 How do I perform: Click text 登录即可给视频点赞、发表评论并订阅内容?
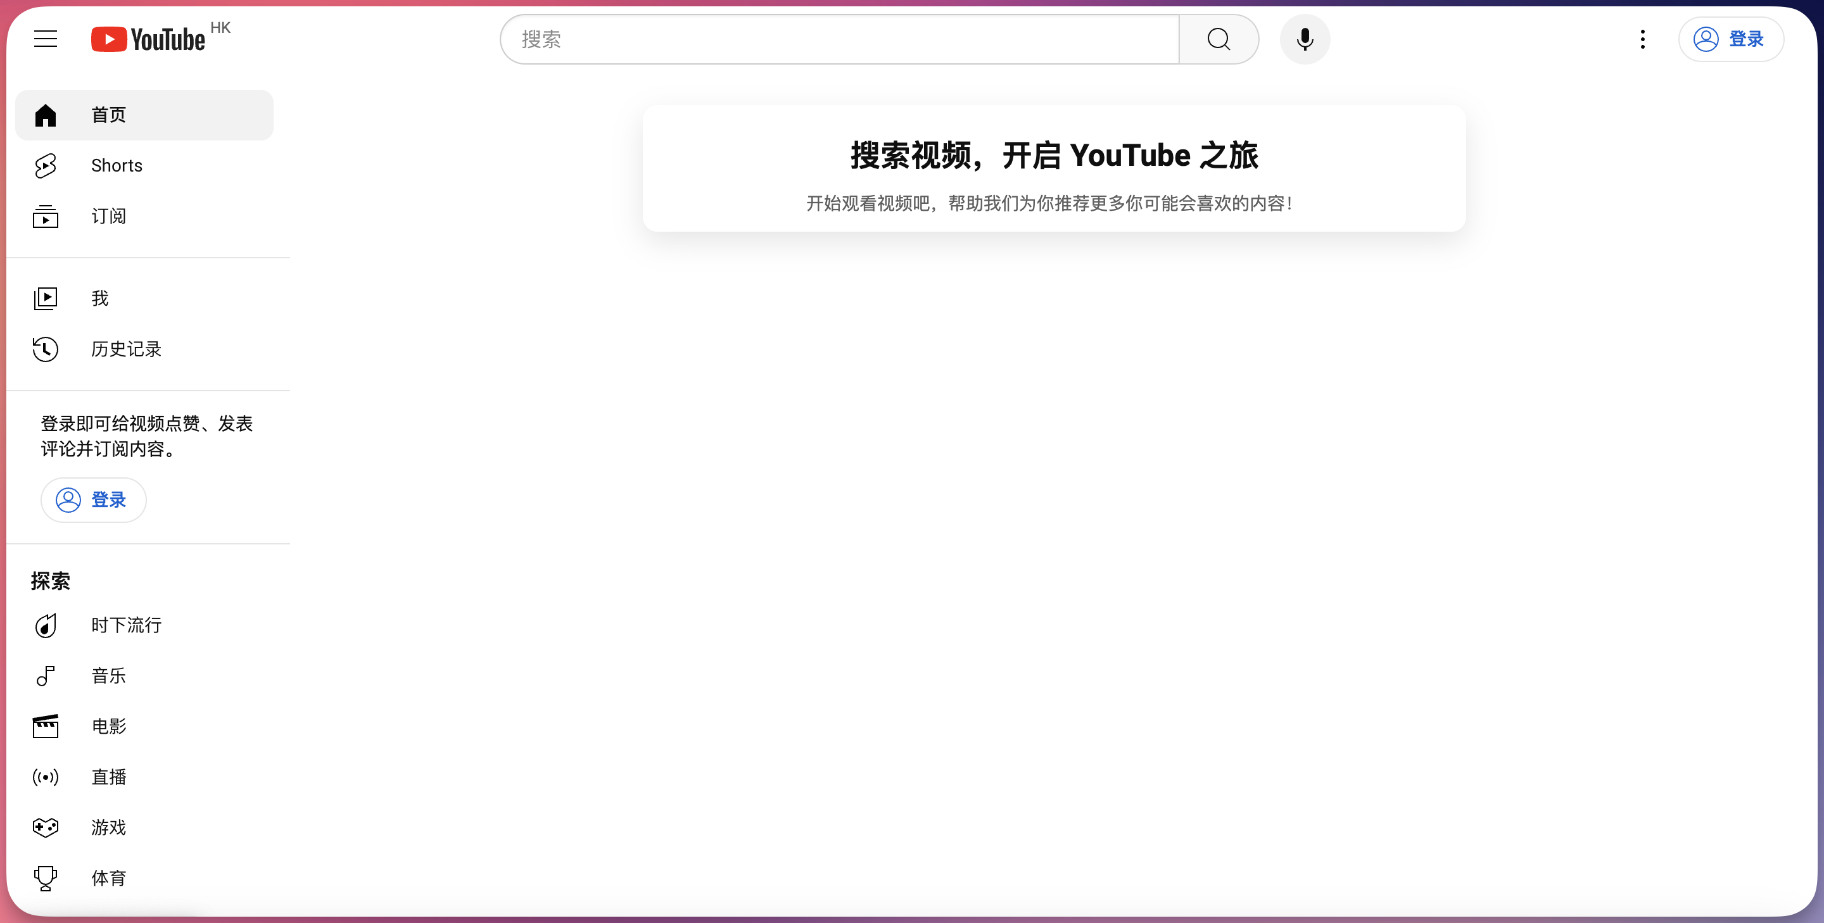pos(146,437)
